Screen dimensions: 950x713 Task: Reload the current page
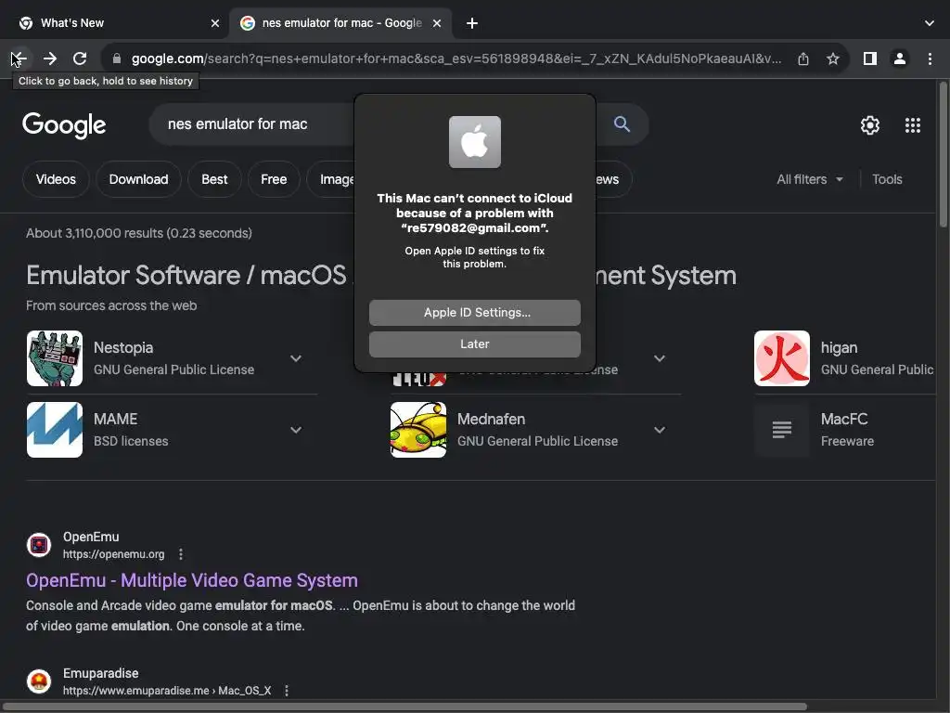coord(80,58)
